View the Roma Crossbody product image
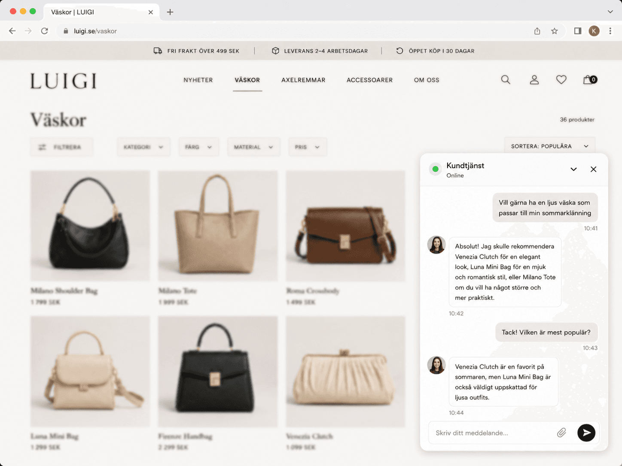 click(x=346, y=226)
